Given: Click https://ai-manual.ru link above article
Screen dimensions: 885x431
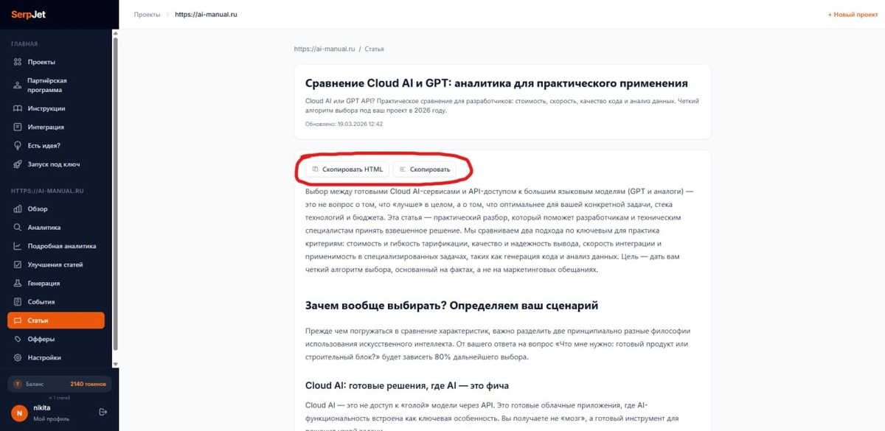Looking at the screenshot, I should click(x=324, y=49).
